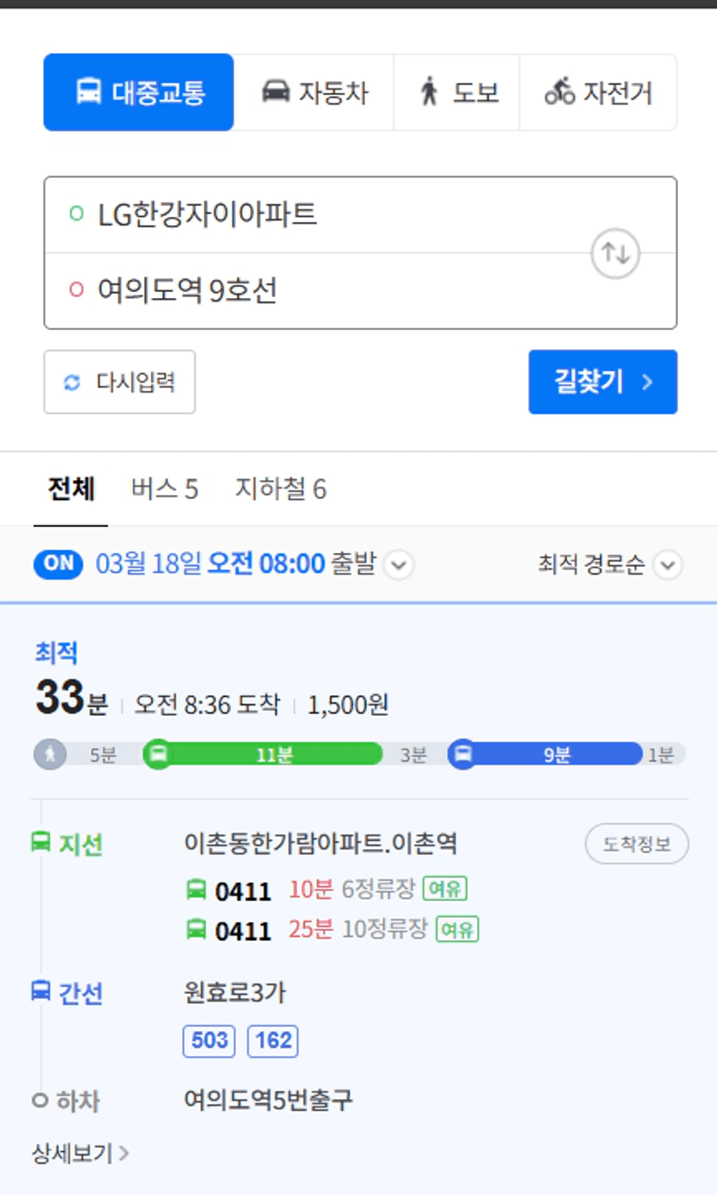Viewport: 717px width, 1195px height.
Task: Expand departure time dropdown arrow
Action: tap(398, 566)
